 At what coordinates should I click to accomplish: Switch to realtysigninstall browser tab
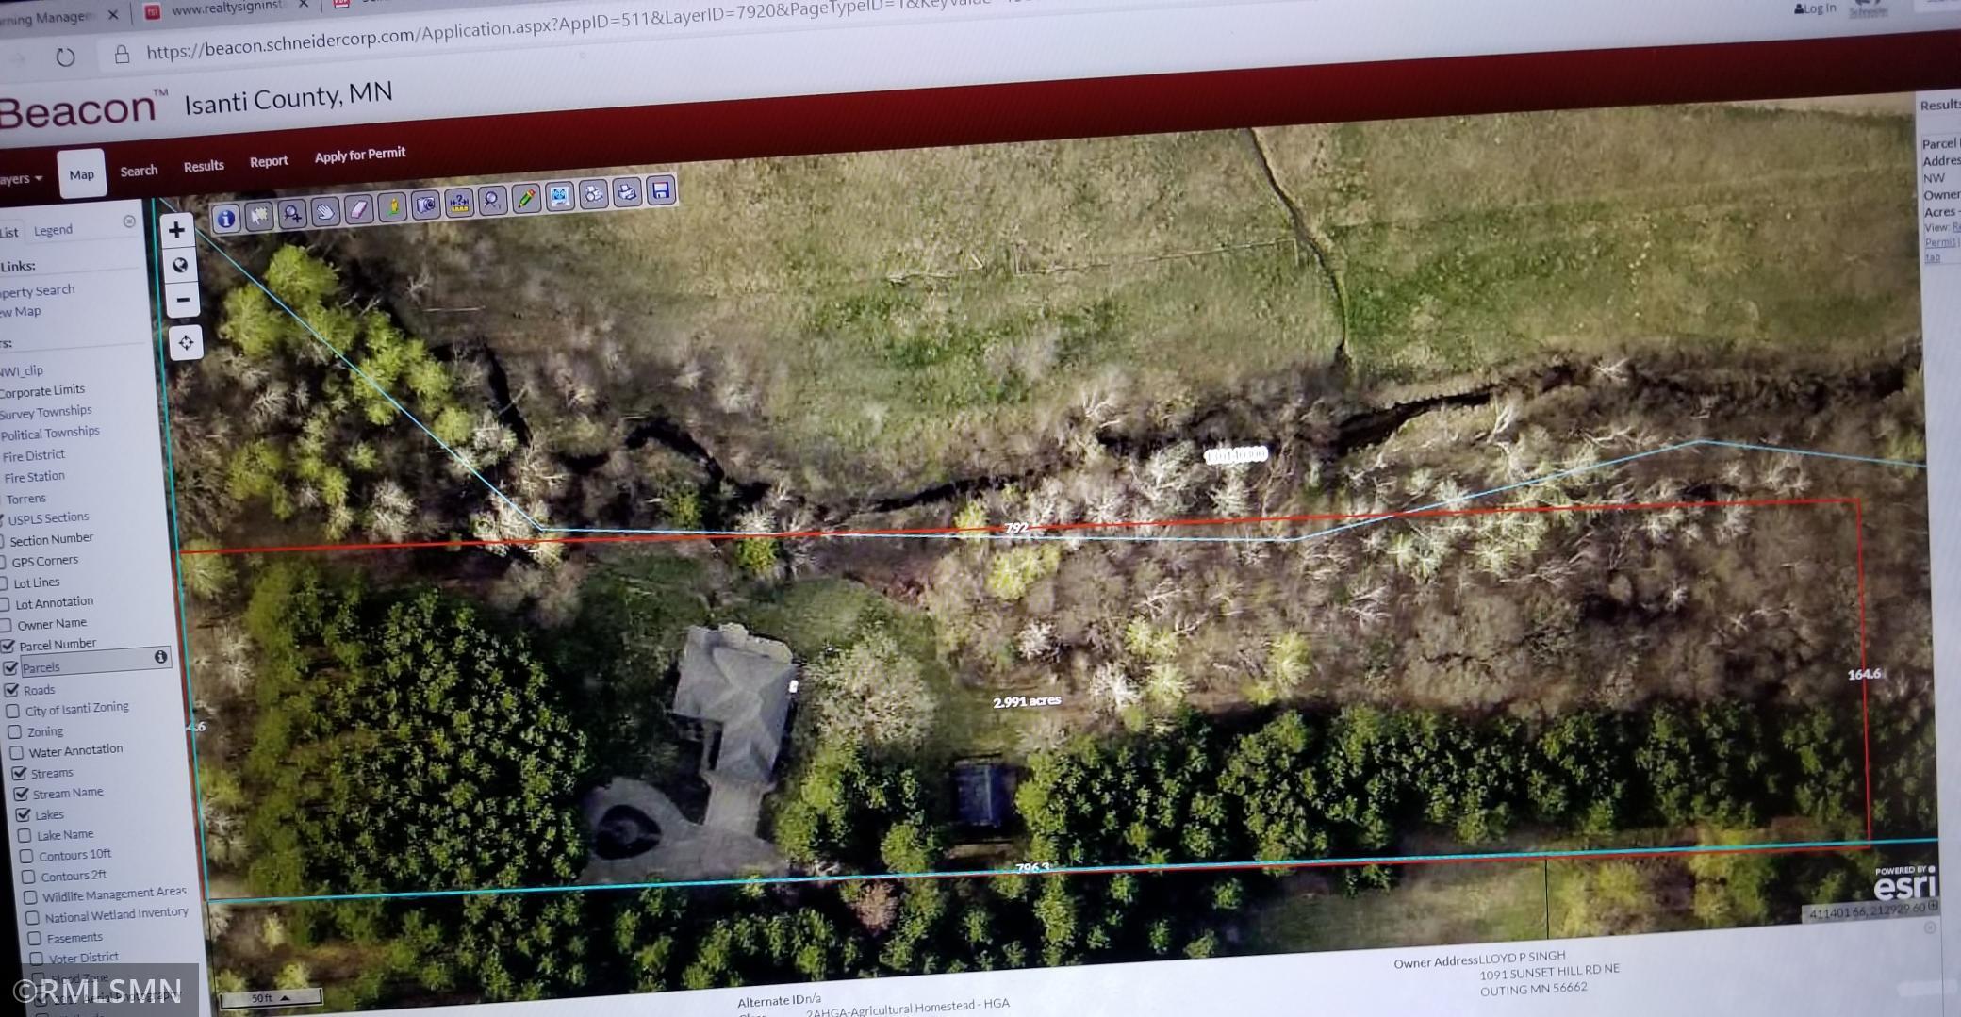click(226, 9)
